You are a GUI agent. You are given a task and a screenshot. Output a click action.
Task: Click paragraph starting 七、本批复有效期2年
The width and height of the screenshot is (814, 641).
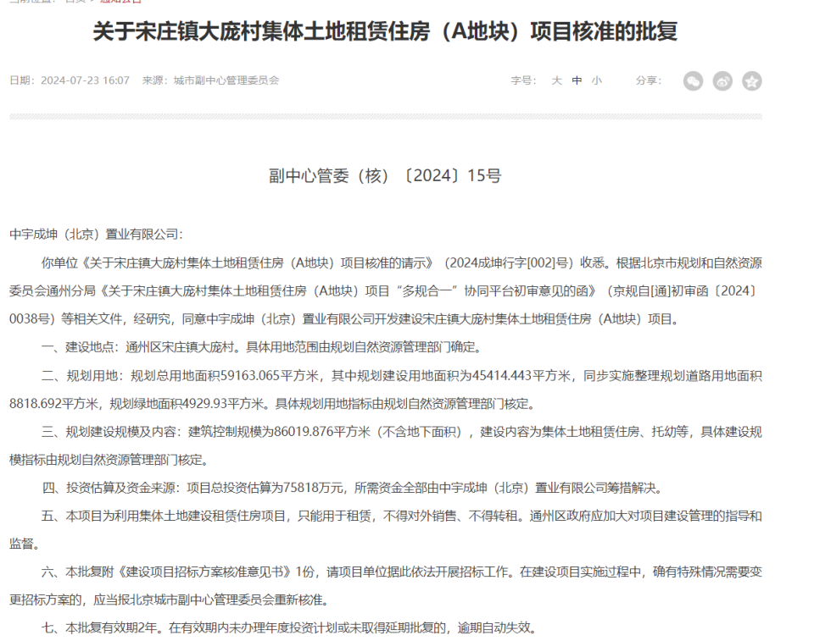coord(288,627)
